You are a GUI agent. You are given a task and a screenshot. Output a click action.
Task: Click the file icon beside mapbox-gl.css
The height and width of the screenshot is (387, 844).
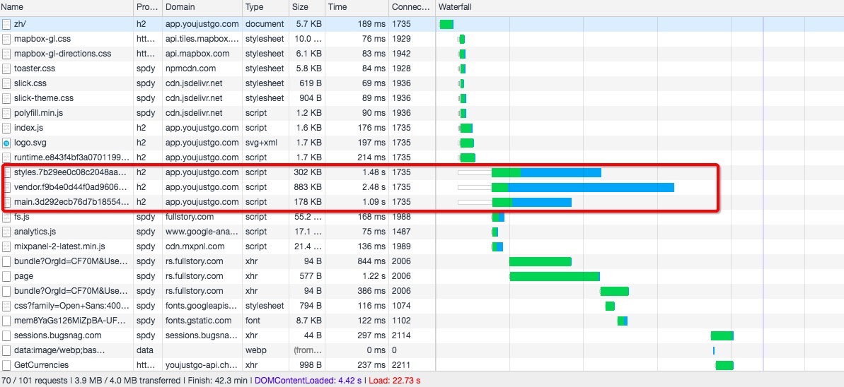(6, 39)
